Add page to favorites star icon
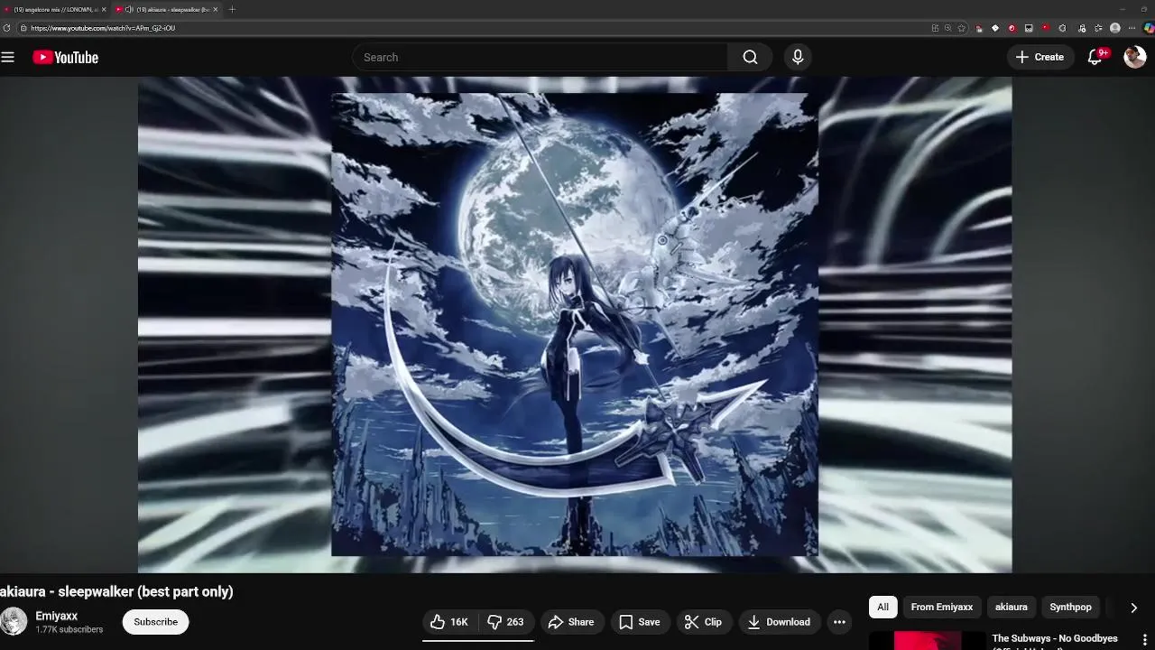This screenshot has width=1155, height=650. [x=961, y=28]
